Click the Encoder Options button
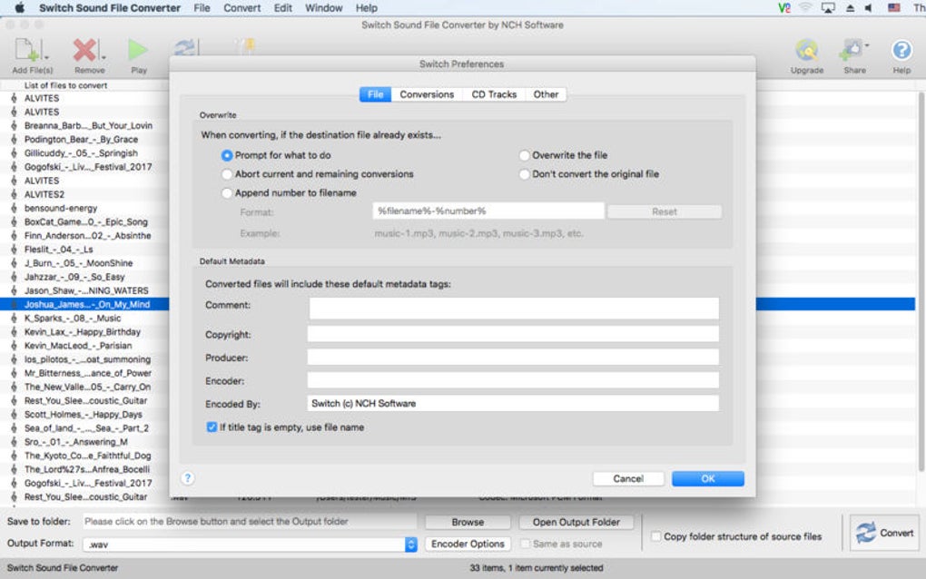 [468, 544]
